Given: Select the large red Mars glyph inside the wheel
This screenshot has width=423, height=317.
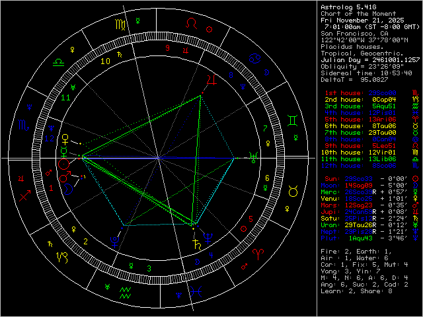Looking at the screenshot, I should pyautogui.click(x=65, y=176).
